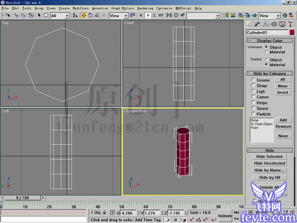Screen dimensions: 297x223
Task: Click the rectangular selection region icon
Action: coord(46,15)
